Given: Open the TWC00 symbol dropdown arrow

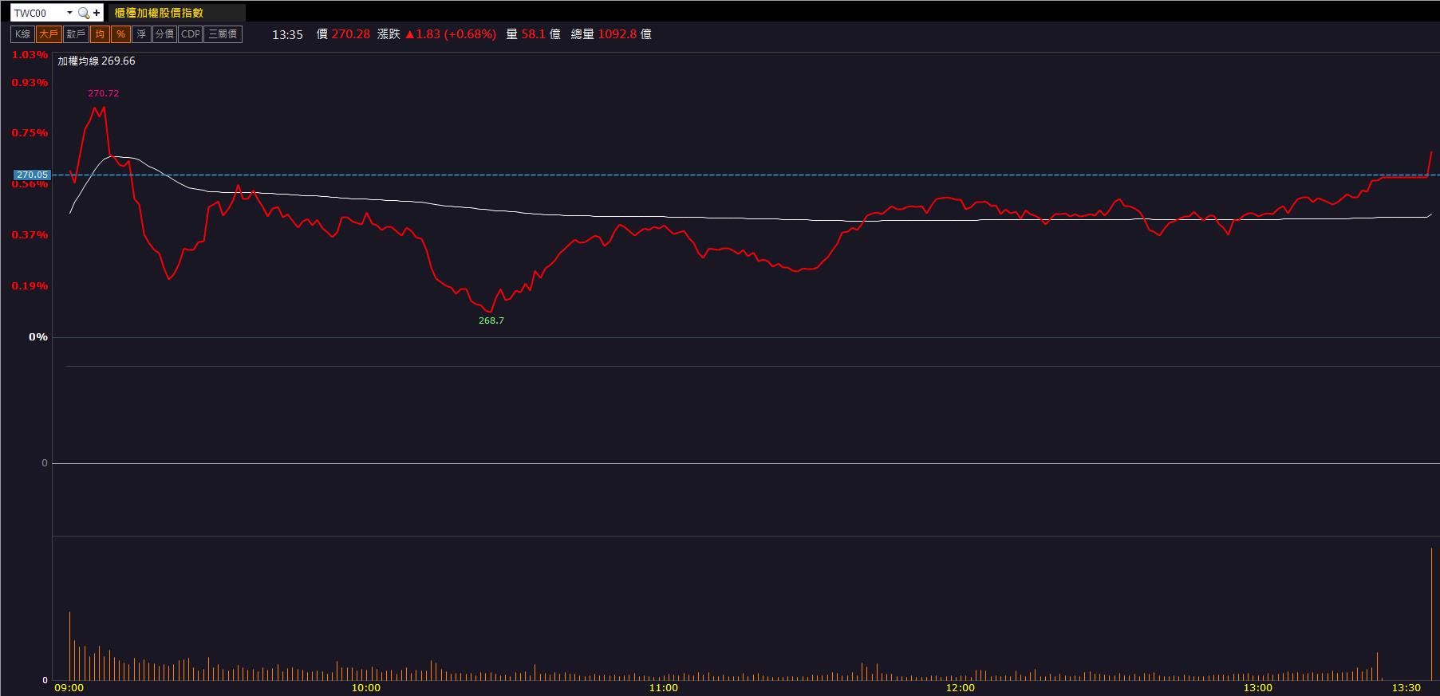Looking at the screenshot, I should [69, 13].
